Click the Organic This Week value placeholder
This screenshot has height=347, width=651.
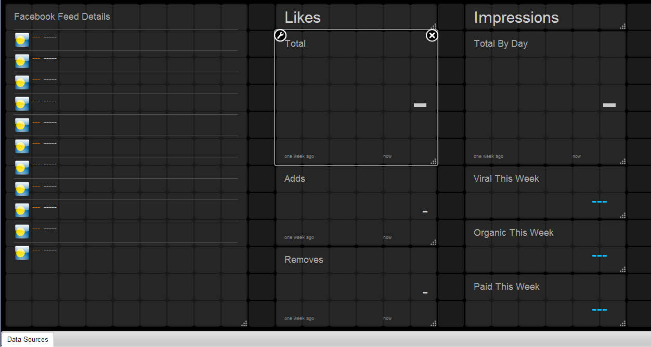click(599, 256)
